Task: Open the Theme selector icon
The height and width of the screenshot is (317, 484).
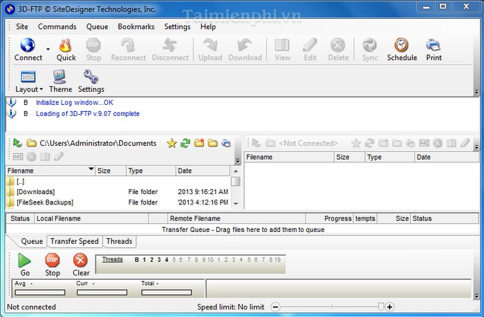Action: [x=60, y=77]
